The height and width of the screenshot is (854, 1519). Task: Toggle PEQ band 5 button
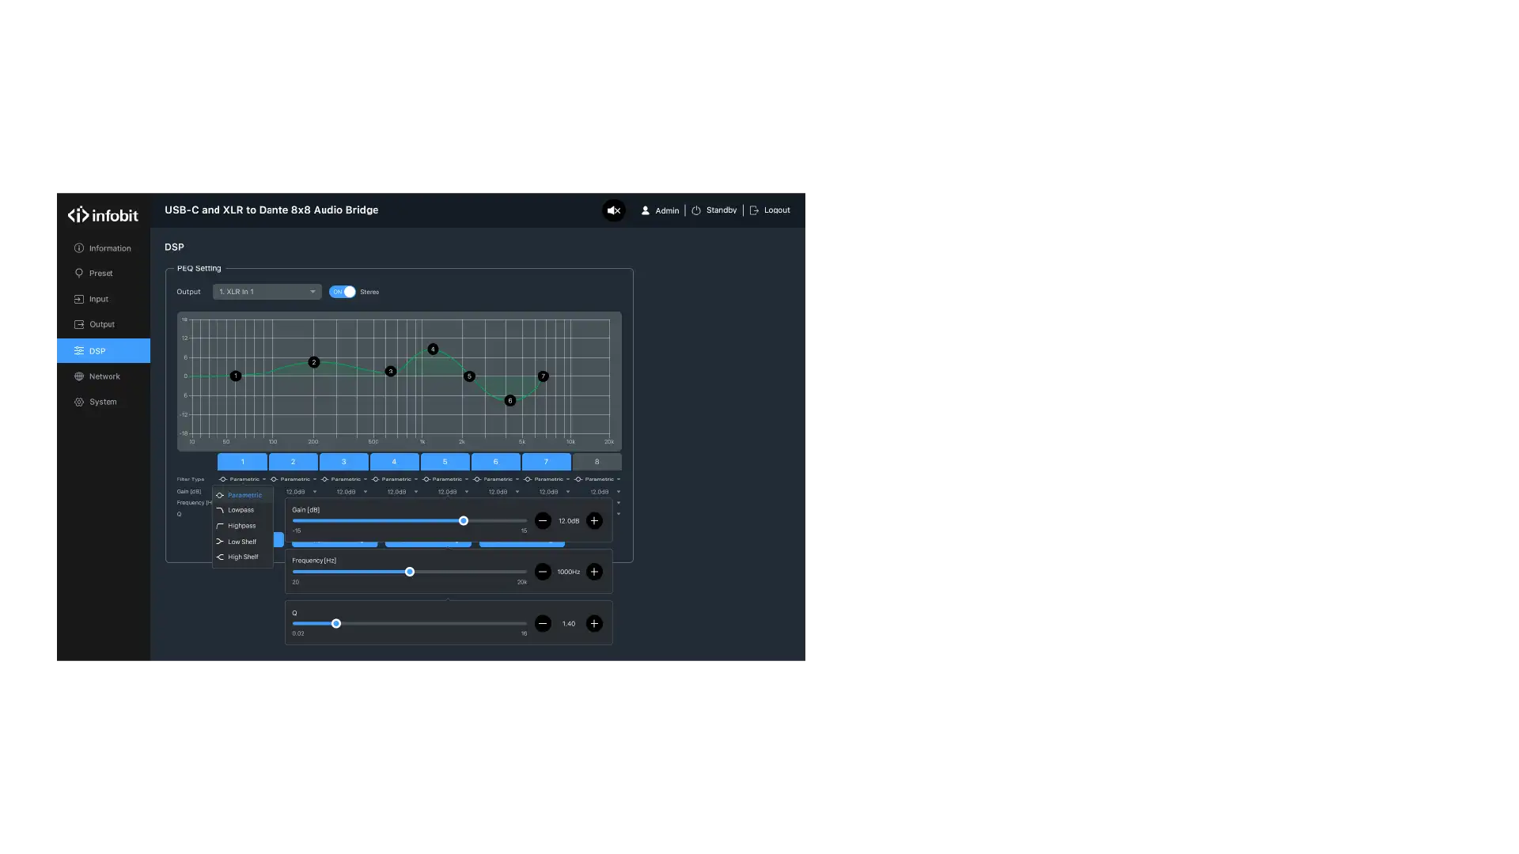[445, 462]
